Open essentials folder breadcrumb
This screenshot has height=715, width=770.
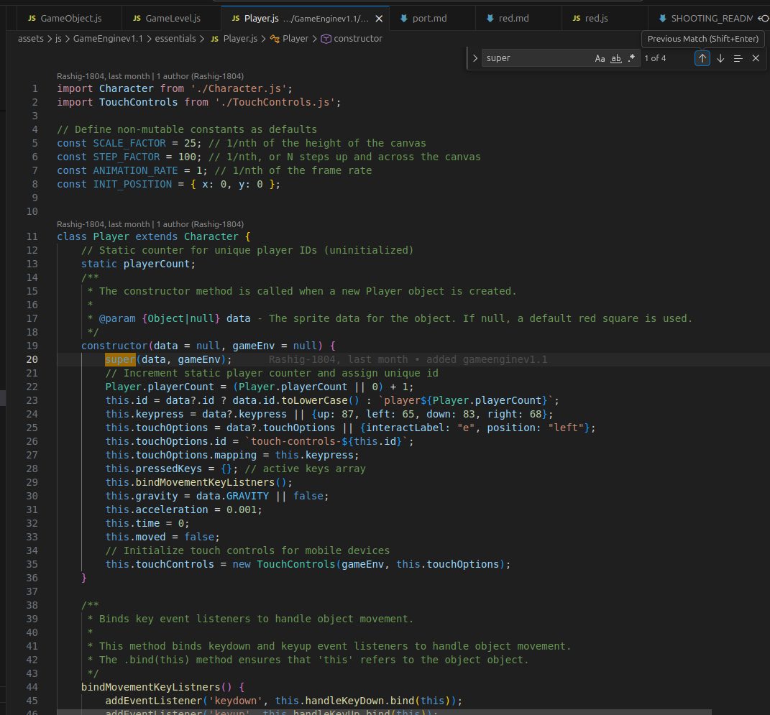click(175, 39)
